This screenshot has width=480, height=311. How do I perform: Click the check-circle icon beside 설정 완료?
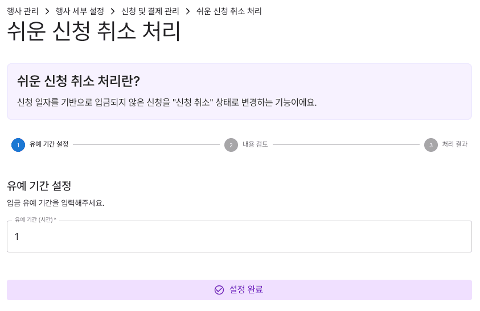tap(219, 290)
